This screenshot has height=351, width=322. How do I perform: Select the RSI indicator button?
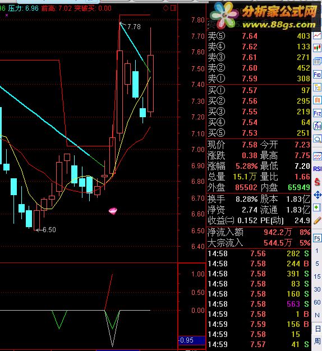317,169
